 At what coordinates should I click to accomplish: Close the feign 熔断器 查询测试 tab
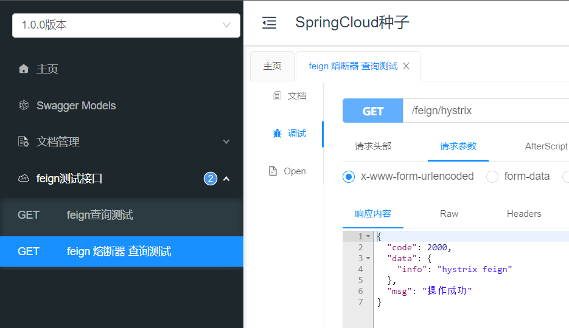(406, 66)
